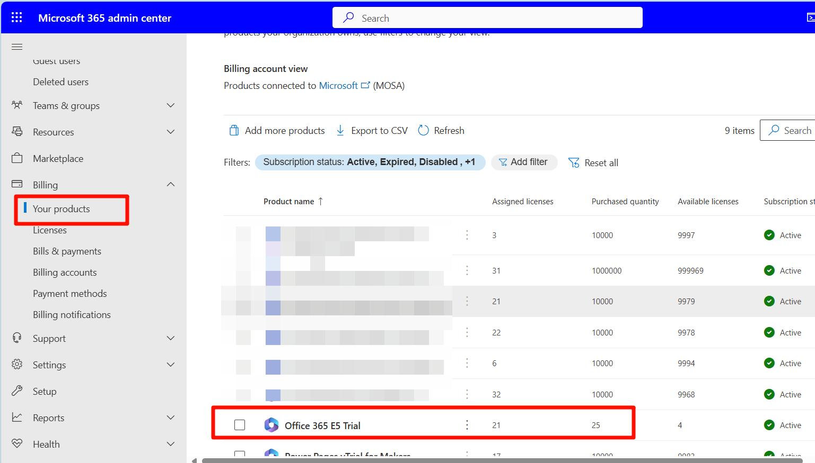Screen dimensions: 815x463
Task: Open the Microsoft 365 app launcher
Action: (x=16, y=17)
